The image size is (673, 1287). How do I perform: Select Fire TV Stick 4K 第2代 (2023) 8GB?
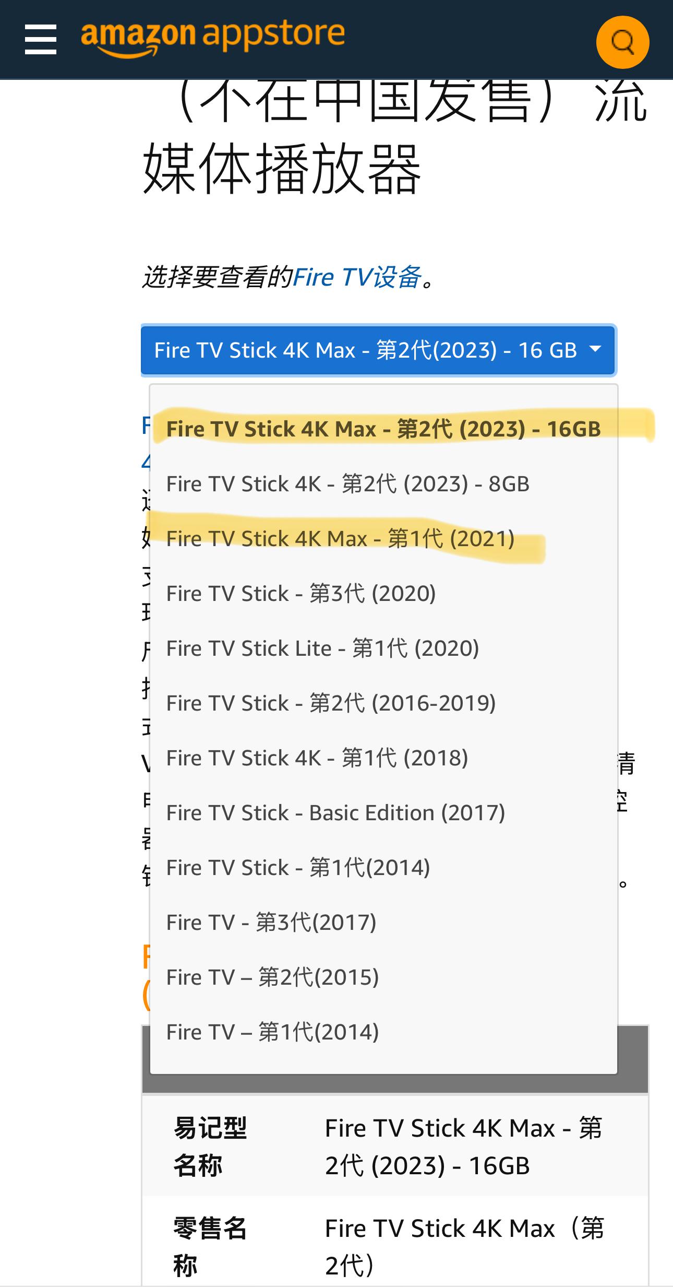[347, 484]
